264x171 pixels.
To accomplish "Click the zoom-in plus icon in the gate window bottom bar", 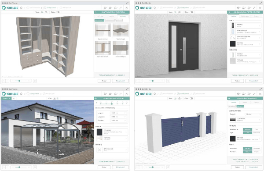I will pyautogui.click(x=162, y=167).
